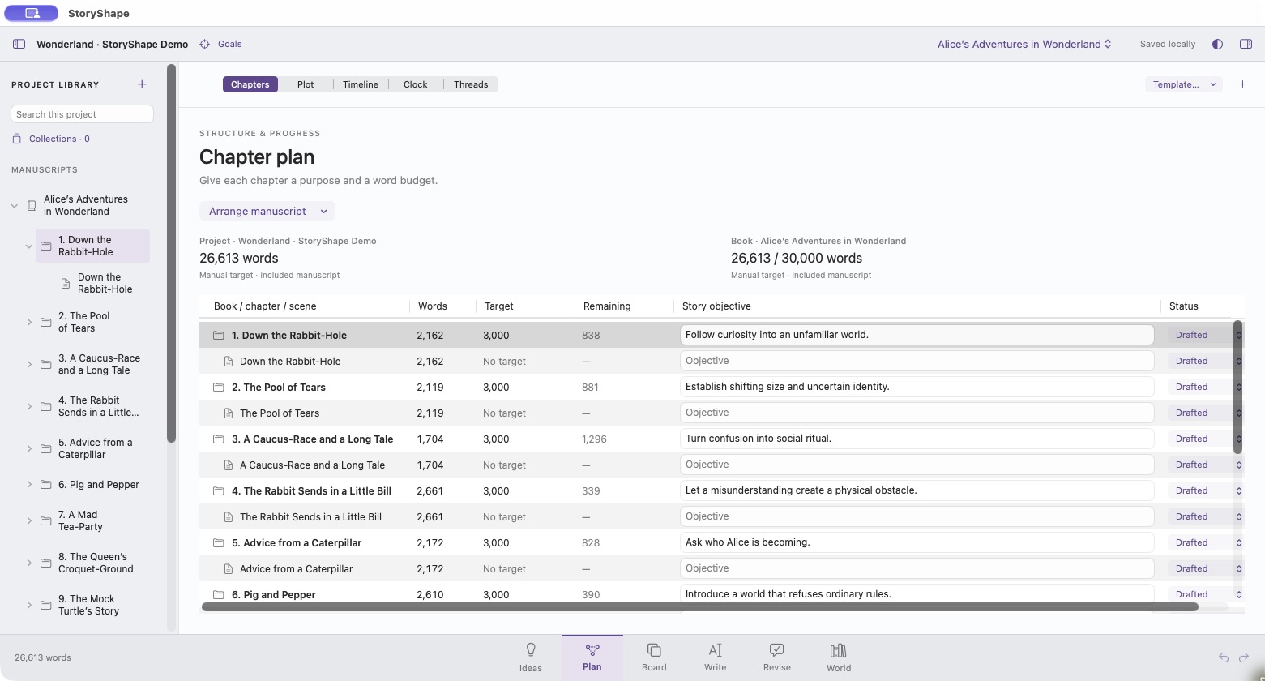The image size is (1265, 681).
Task: Click the Search this project field
Action: 82,114
